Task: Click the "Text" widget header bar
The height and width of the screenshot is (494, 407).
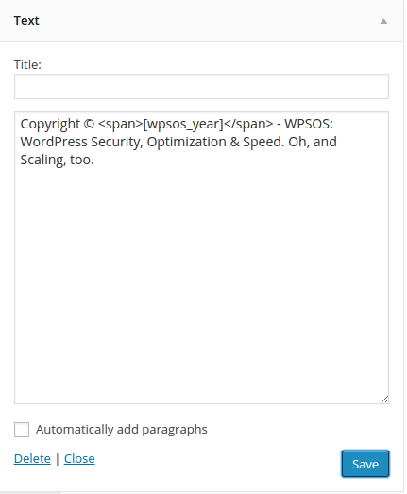Action: click(201, 21)
